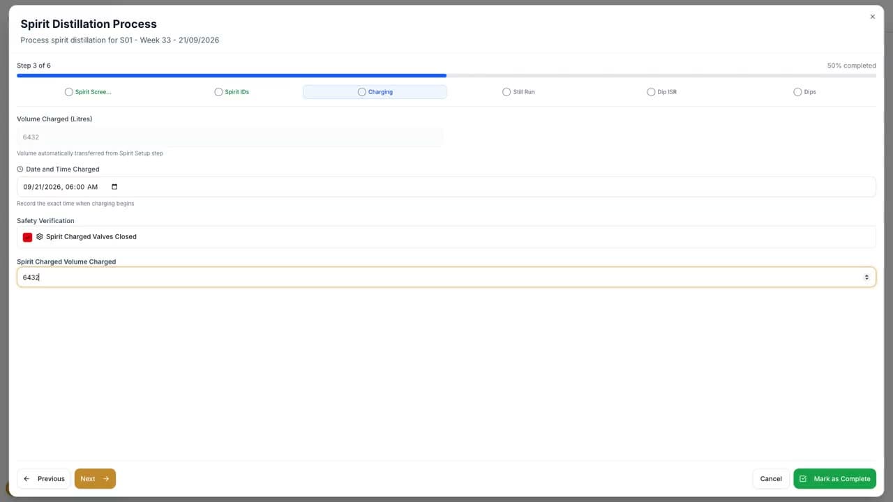Advance with the Next button
The height and width of the screenshot is (502, 893).
95,479
